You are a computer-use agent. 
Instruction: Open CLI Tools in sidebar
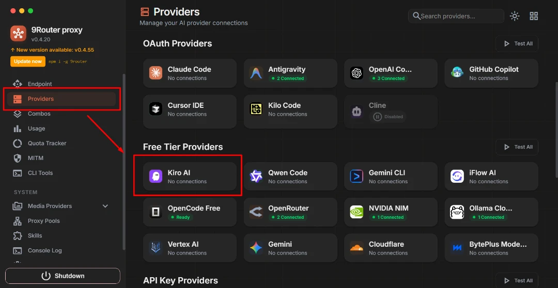coord(61,173)
